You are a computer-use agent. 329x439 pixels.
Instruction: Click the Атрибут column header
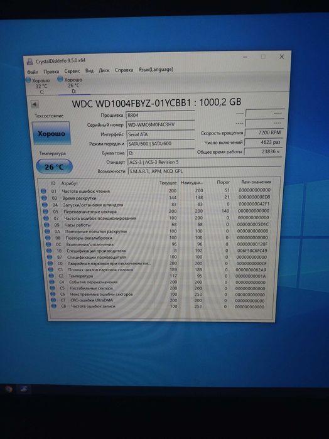[70, 183]
